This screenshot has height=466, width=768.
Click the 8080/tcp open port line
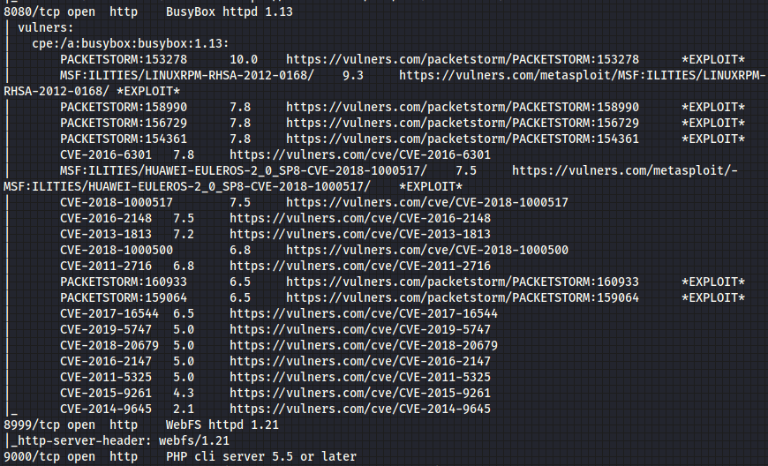click(x=148, y=11)
